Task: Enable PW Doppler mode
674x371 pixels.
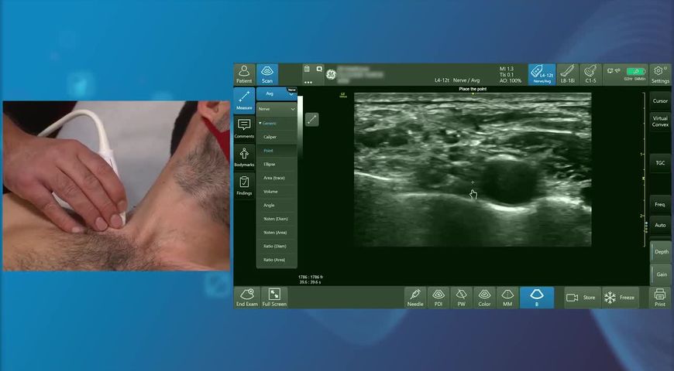Action: [461, 298]
